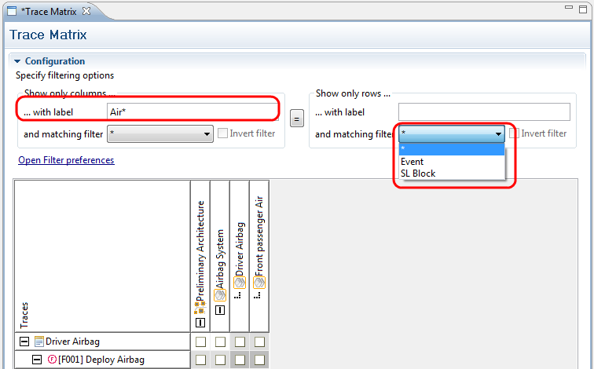This screenshot has width=594, height=369.
Task: Check F001 row, Driver Airbag column cell
Action: pos(240,360)
